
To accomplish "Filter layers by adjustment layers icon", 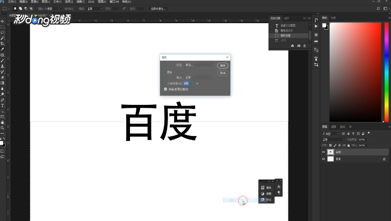I will coord(348,133).
